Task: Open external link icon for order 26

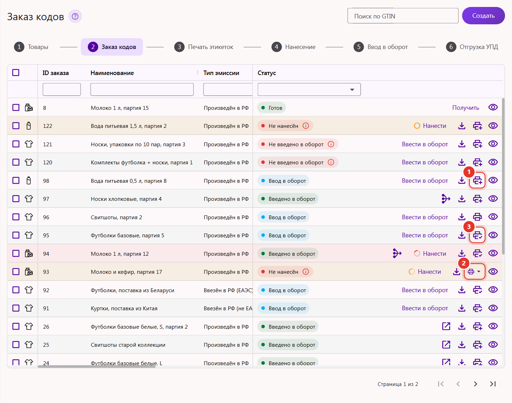Action: click(446, 326)
